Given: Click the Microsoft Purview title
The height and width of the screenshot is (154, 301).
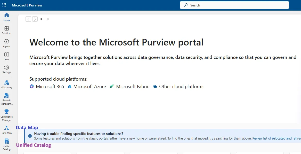Looking at the screenshot, I should click(27, 5).
